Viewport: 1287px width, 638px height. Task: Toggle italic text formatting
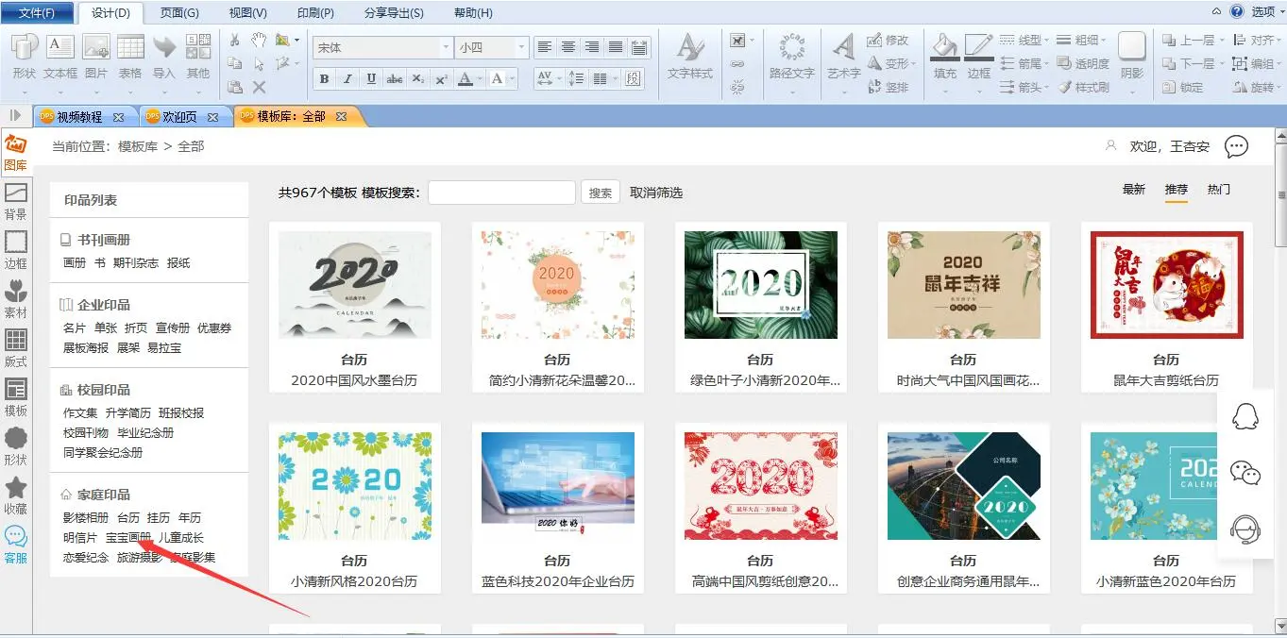(x=347, y=78)
